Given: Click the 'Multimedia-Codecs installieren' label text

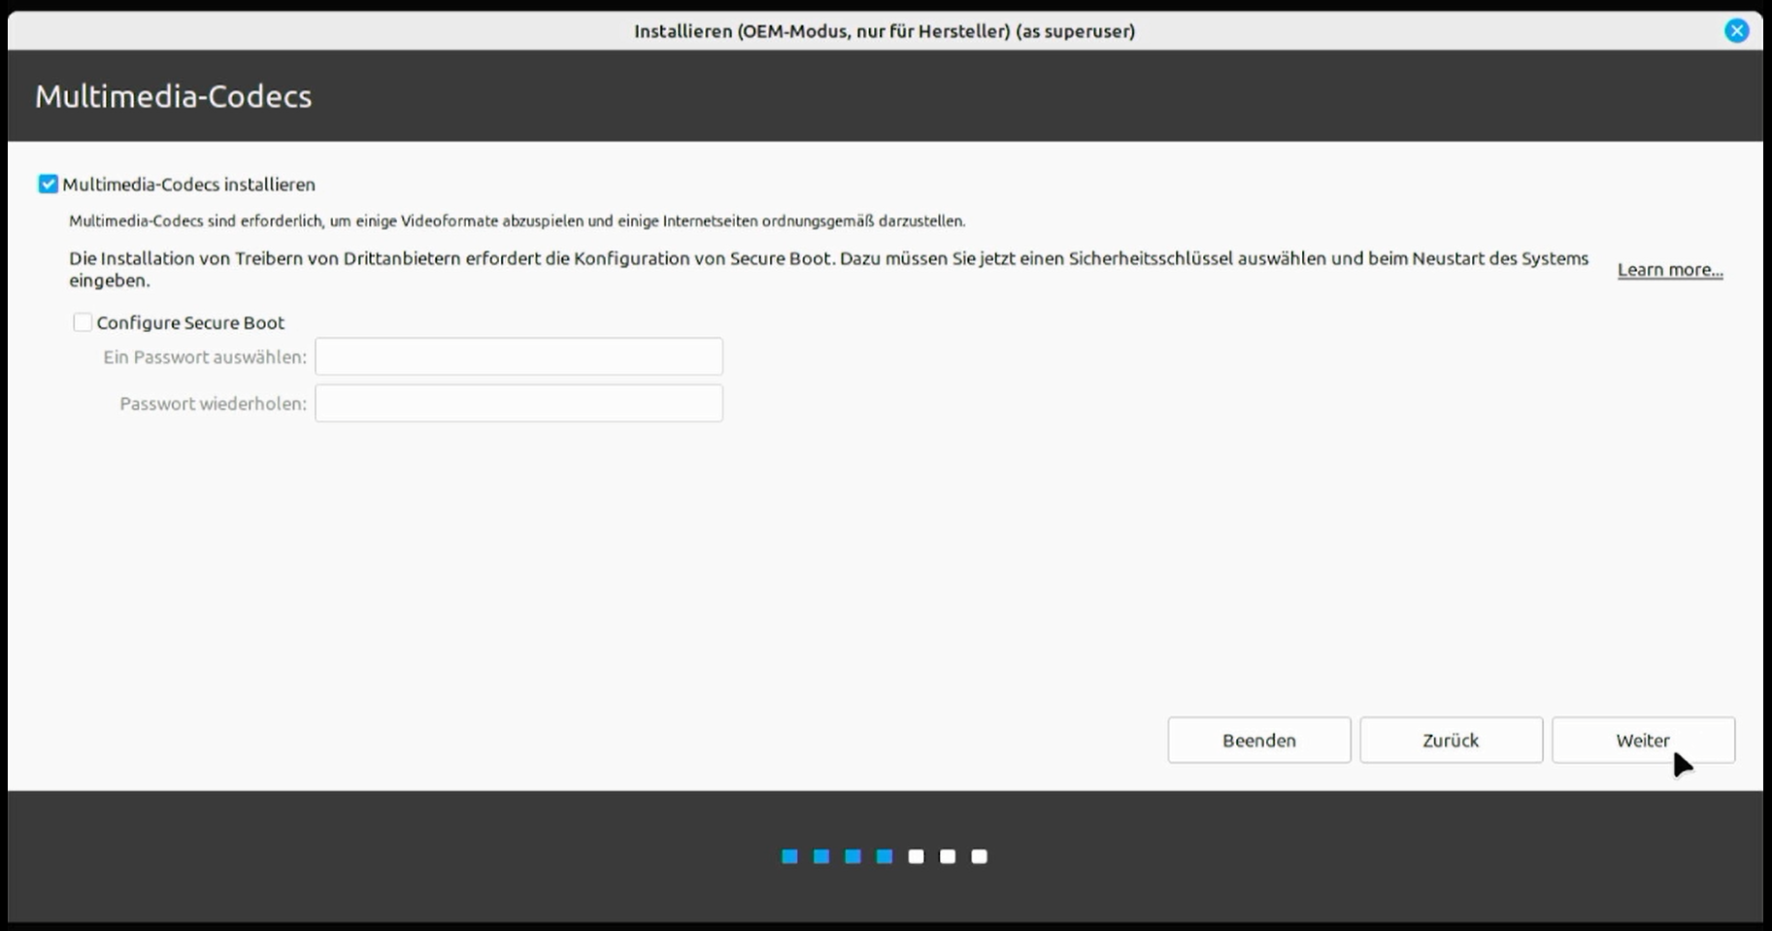Looking at the screenshot, I should pyautogui.click(x=188, y=184).
